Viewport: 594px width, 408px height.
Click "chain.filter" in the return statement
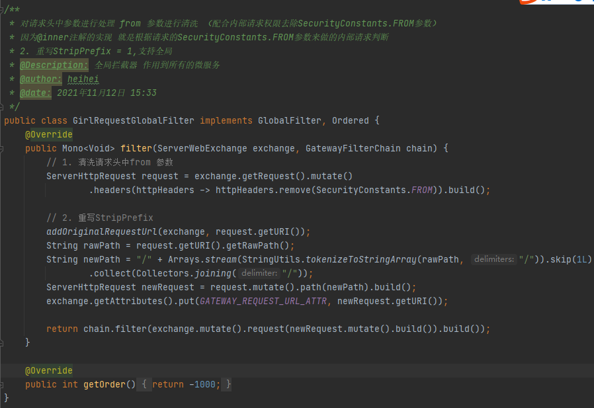[x=115, y=329]
